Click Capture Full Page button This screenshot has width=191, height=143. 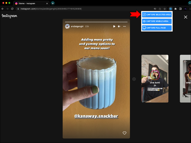157,28
